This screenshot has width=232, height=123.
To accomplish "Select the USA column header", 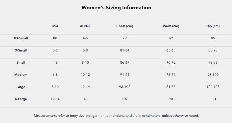I will pos(55,26).
